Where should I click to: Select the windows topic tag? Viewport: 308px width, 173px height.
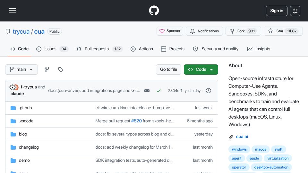click(239, 149)
